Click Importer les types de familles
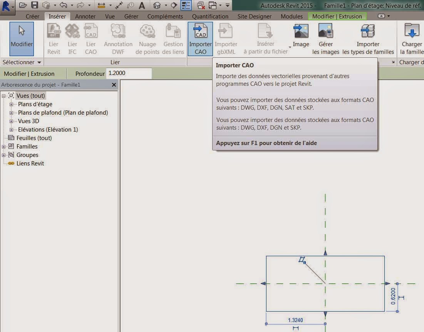This screenshot has width=424, height=332. coord(368,38)
